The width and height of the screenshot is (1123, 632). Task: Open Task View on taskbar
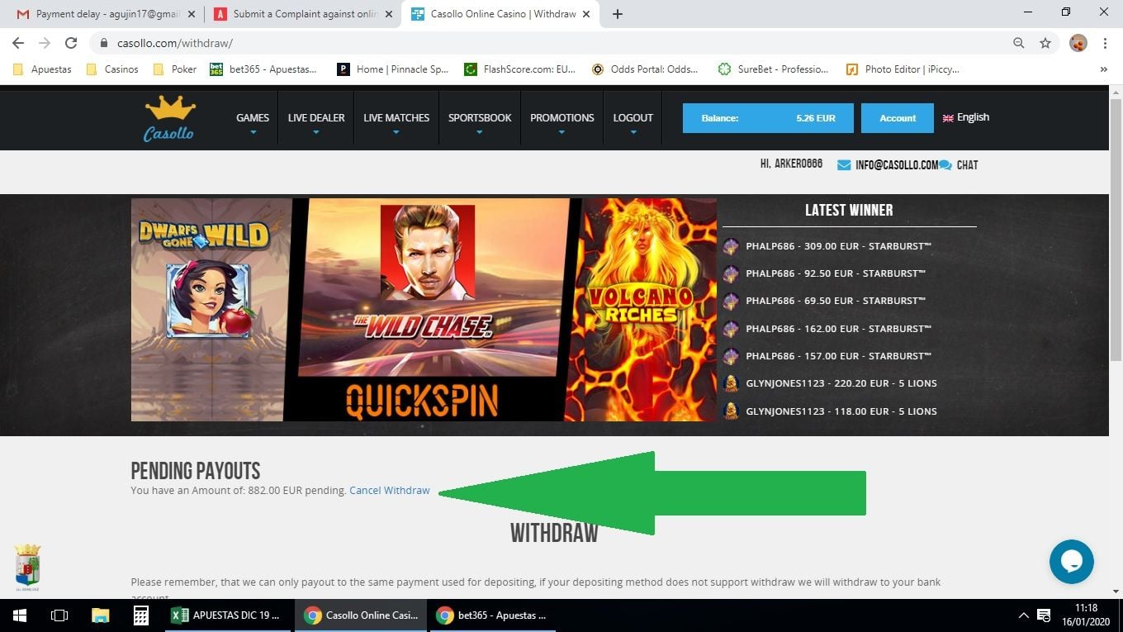[x=59, y=615]
